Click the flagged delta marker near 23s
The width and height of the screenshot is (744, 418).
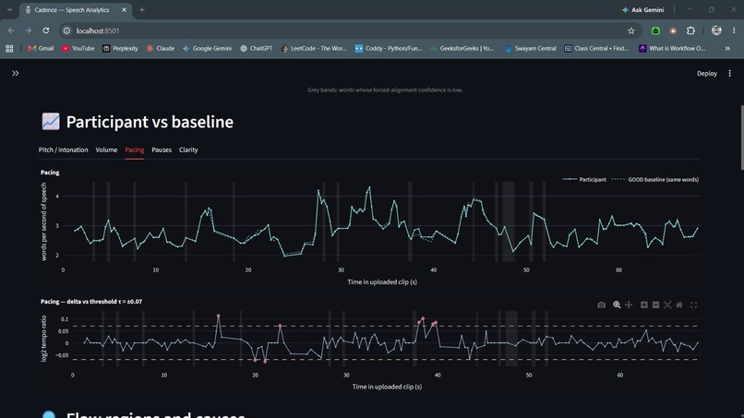(280, 326)
